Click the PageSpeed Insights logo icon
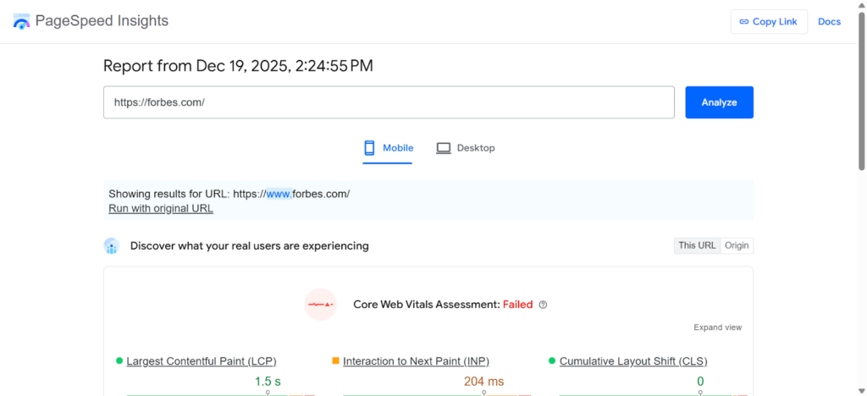The image size is (867, 396). click(x=21, y=21)
